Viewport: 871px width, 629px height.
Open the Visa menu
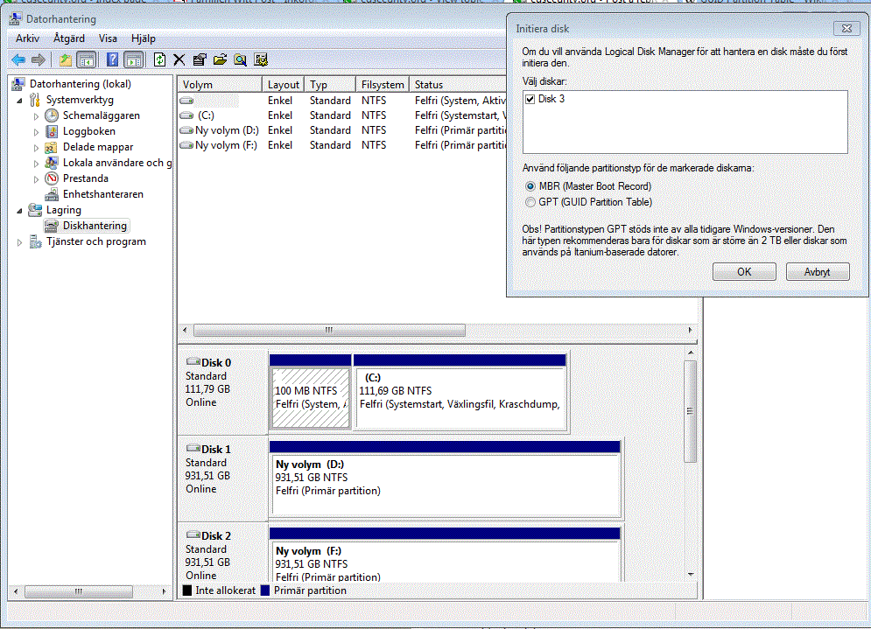coord(108,38)
